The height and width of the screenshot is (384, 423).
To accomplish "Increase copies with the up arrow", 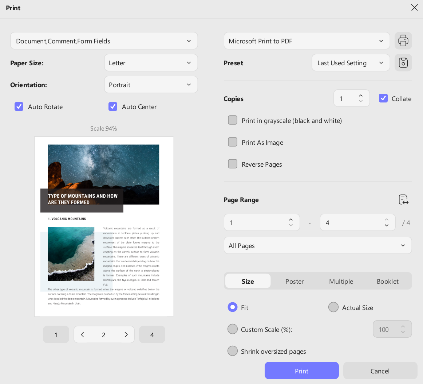I will (361, 96).
